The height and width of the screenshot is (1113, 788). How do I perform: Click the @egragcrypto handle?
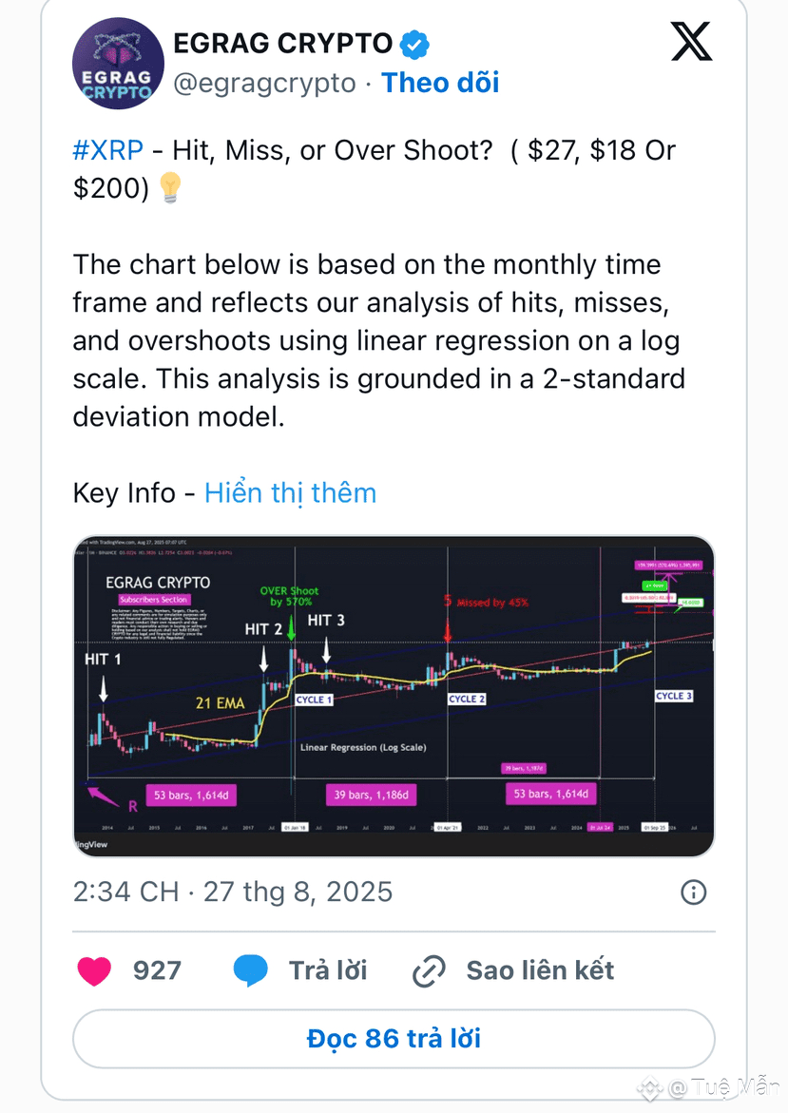265,83
